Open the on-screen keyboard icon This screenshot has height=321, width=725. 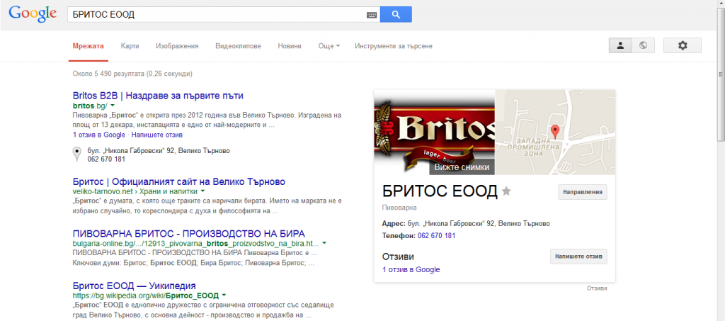pos(372,14)
